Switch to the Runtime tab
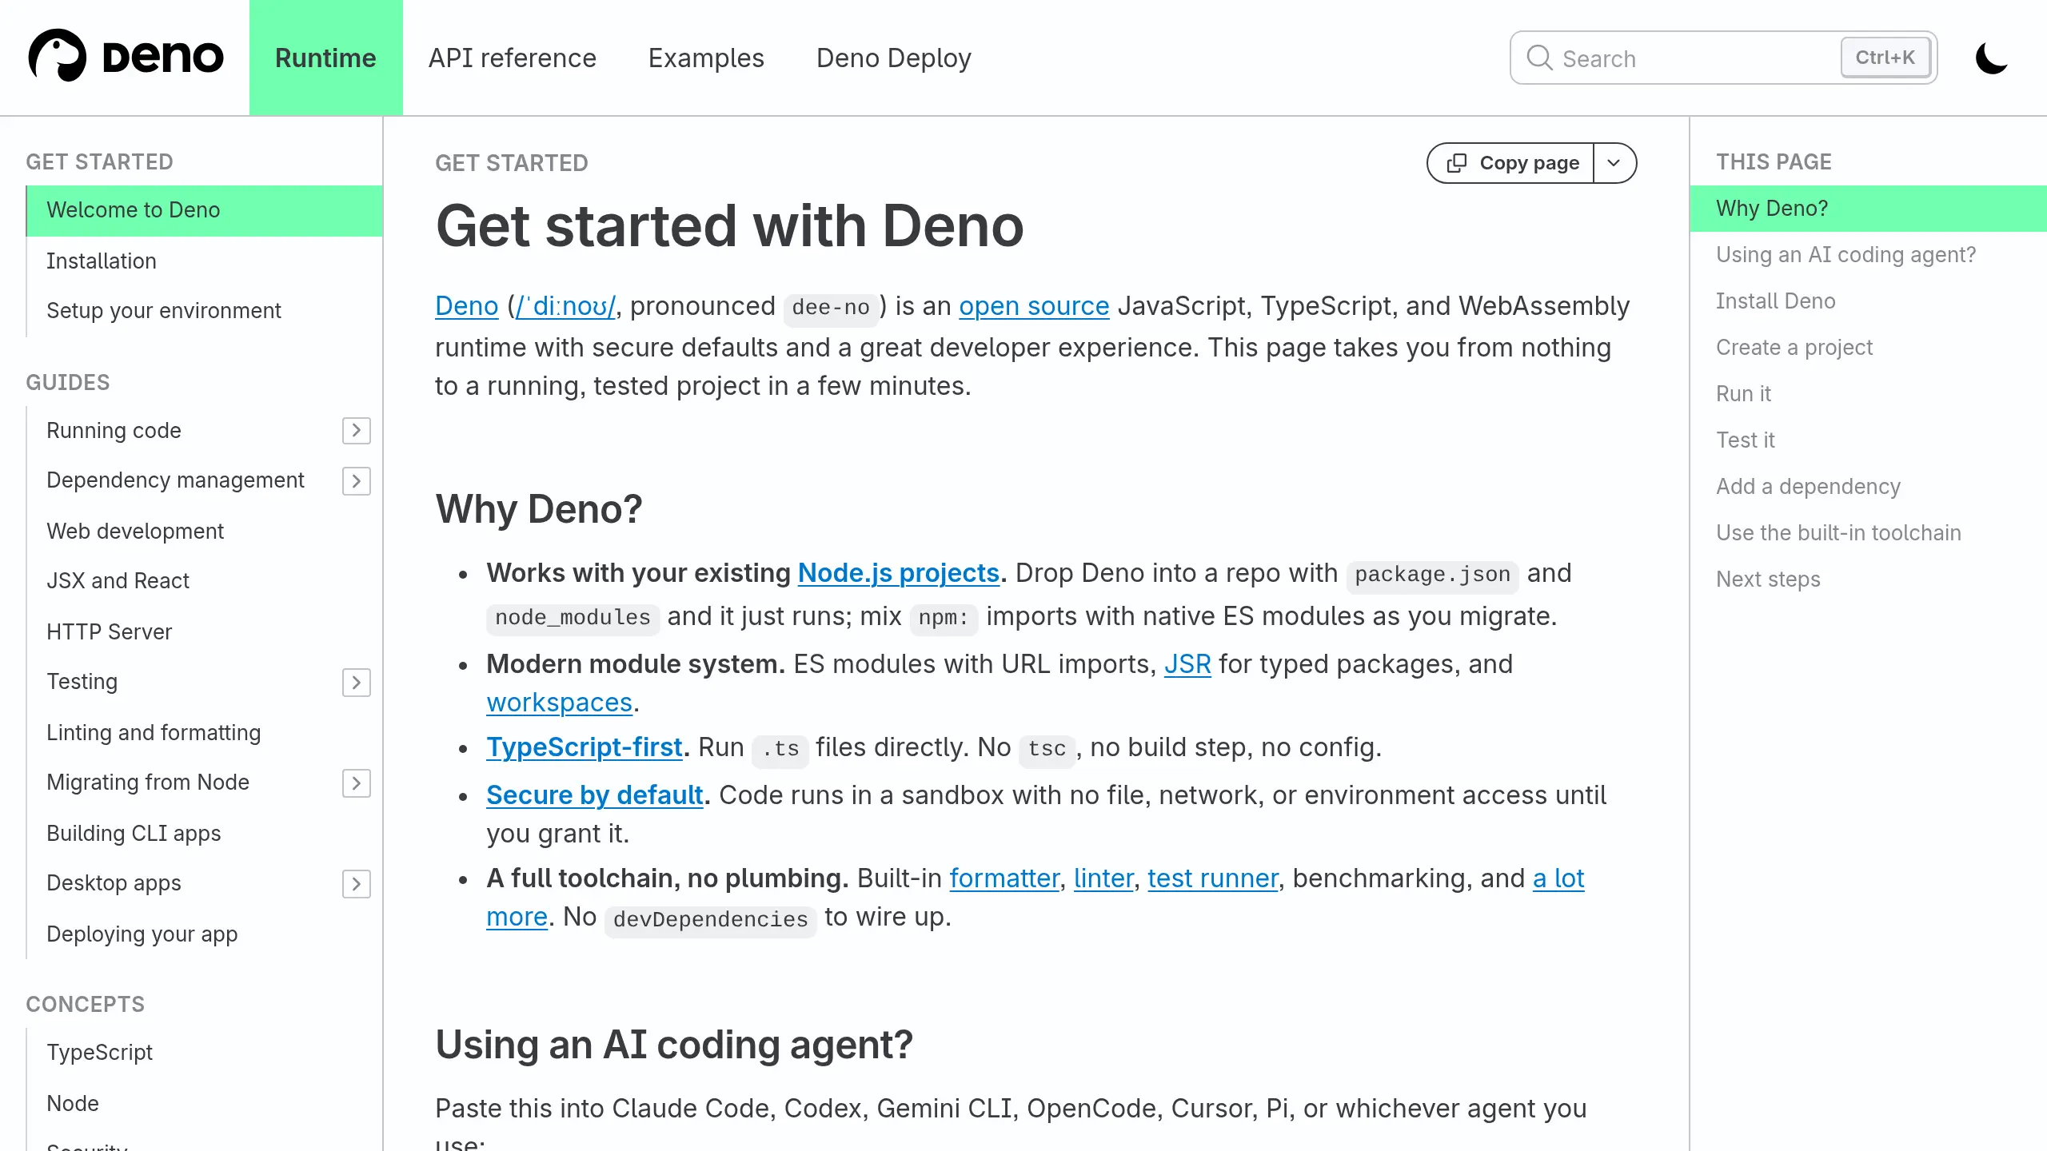This screenshot has height=1151, width=2047. [x=325, y=58]
